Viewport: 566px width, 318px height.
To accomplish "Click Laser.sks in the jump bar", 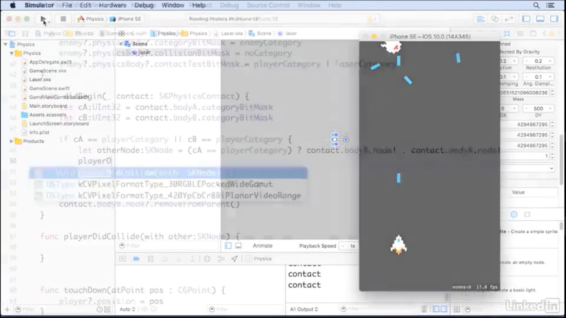I will point(228,34).
